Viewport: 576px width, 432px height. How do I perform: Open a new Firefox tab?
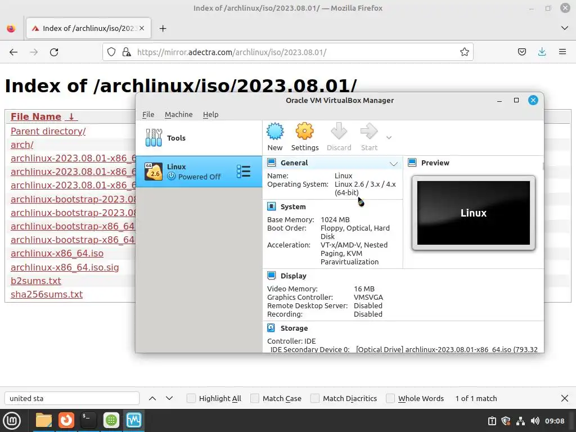[x=163, y=28]
